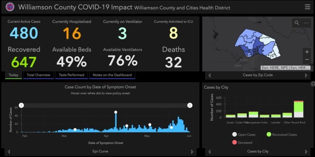The image size is (315, 157).
Task: Click the 8 admitted to ICU value
Action: [x=174, y=33]
